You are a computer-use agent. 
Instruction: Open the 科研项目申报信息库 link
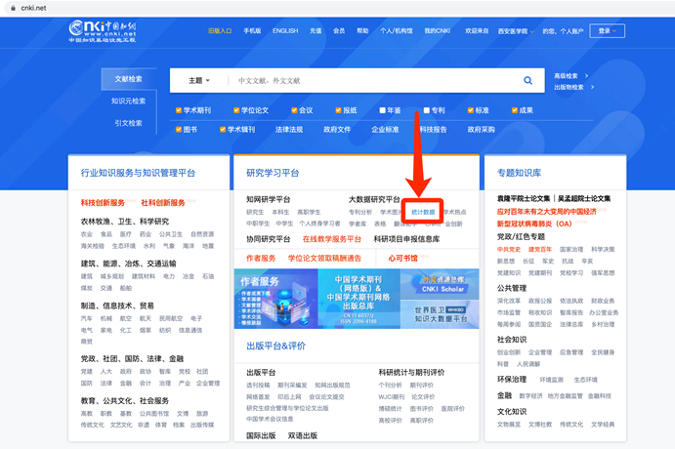click(406, 239)
